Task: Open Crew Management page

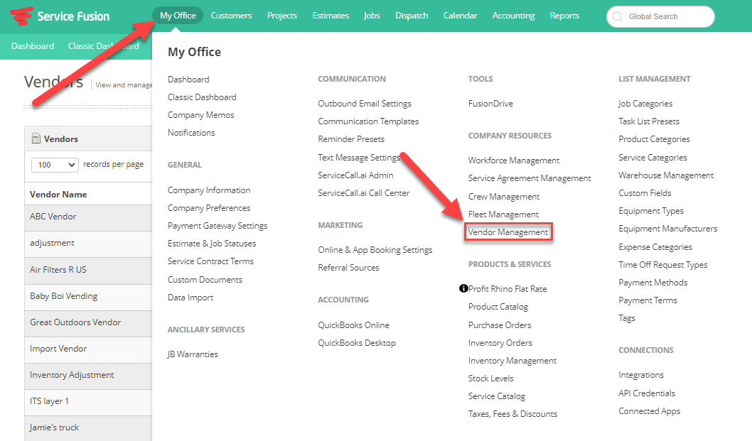Action: tap(503, 197)
